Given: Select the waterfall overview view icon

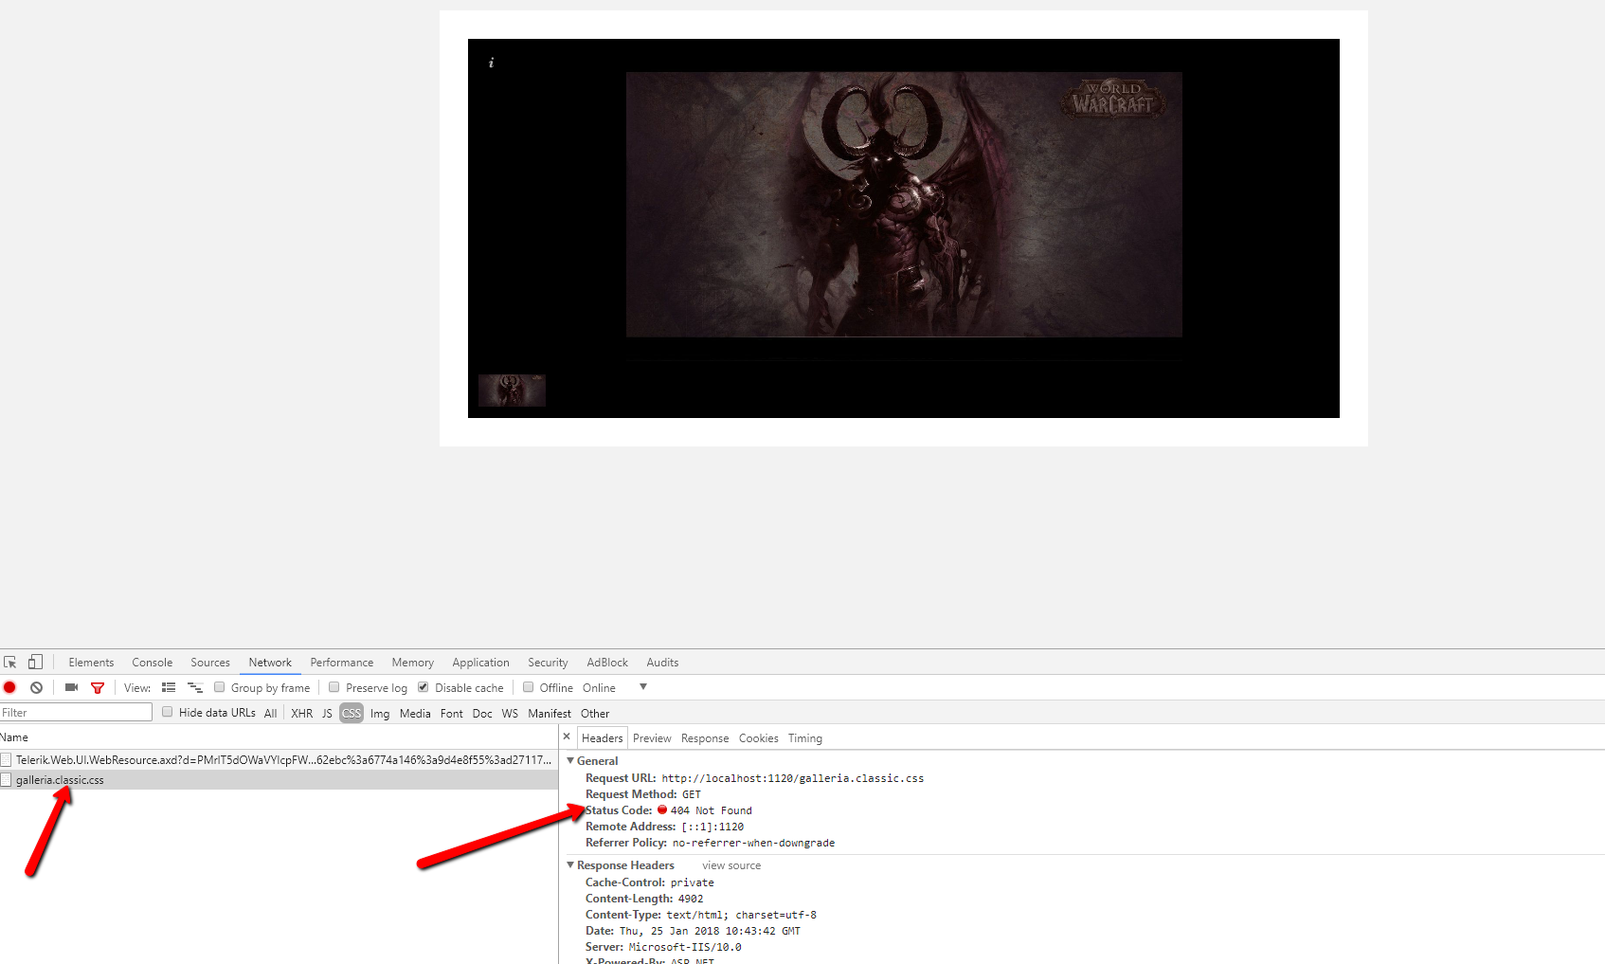Looking at the screenshot, I should (x=195, y=687).
